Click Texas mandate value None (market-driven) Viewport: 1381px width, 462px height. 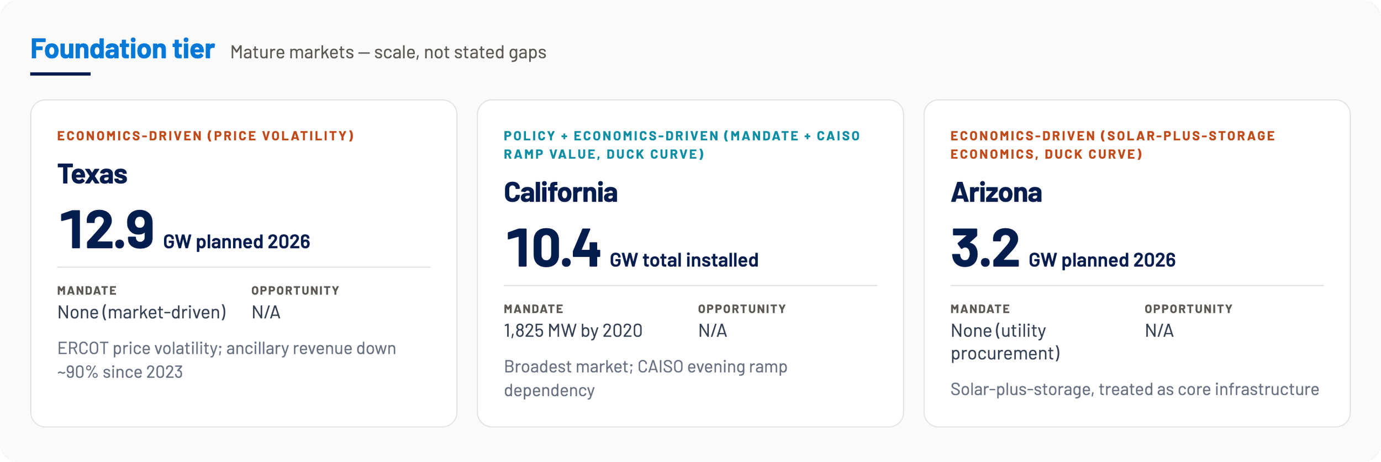pyautogui.click(x=142, y=313)
